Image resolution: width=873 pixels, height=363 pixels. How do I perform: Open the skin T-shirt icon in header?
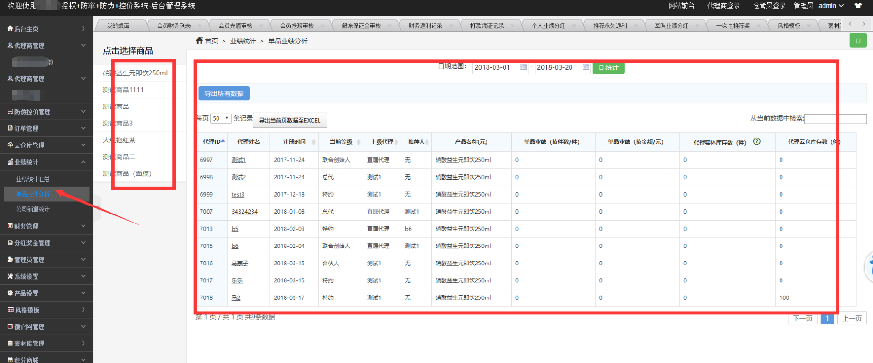click(x=858, y=6)
